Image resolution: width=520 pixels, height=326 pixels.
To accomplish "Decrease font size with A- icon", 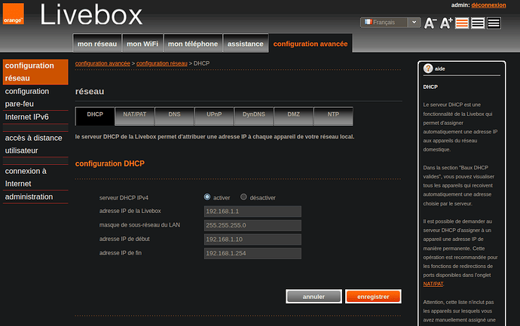I will point(430,23).
